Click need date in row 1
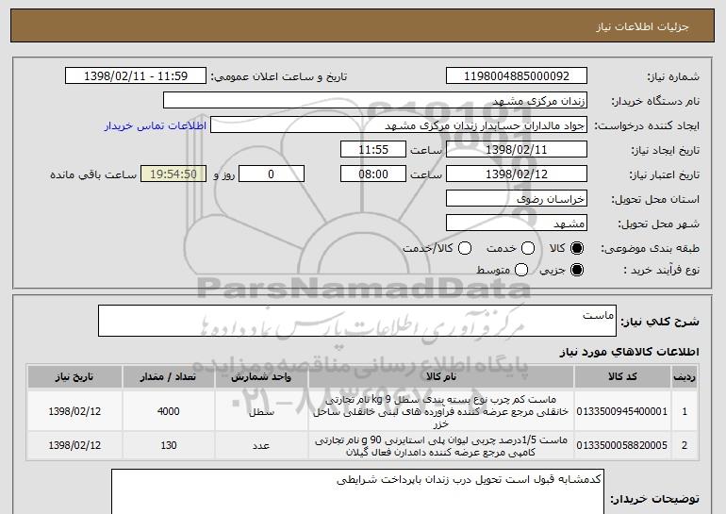 pyautogui.click(x=74, y=411)
